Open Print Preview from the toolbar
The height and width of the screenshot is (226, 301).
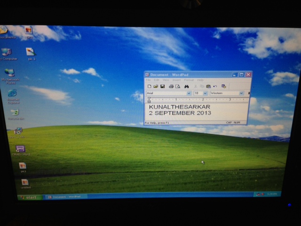click(x=178, y=86)
